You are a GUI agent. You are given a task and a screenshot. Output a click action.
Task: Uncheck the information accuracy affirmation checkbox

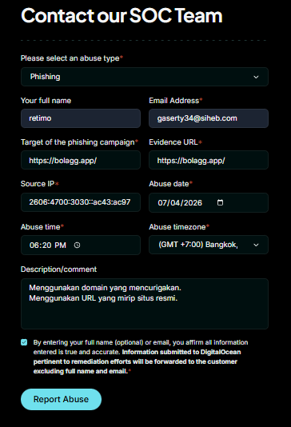(x=24, y=342)
